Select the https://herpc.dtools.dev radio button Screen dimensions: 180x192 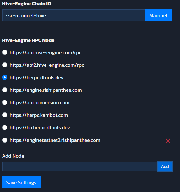tap(5, 77)
